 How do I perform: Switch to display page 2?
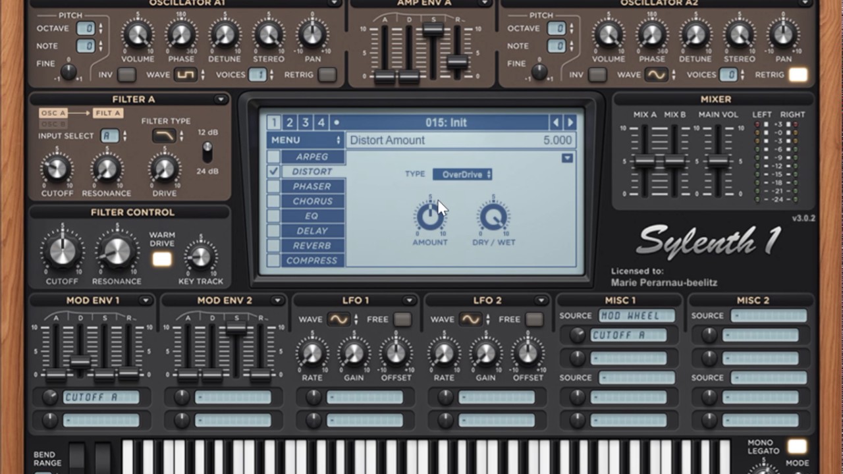tap(289, 122)
